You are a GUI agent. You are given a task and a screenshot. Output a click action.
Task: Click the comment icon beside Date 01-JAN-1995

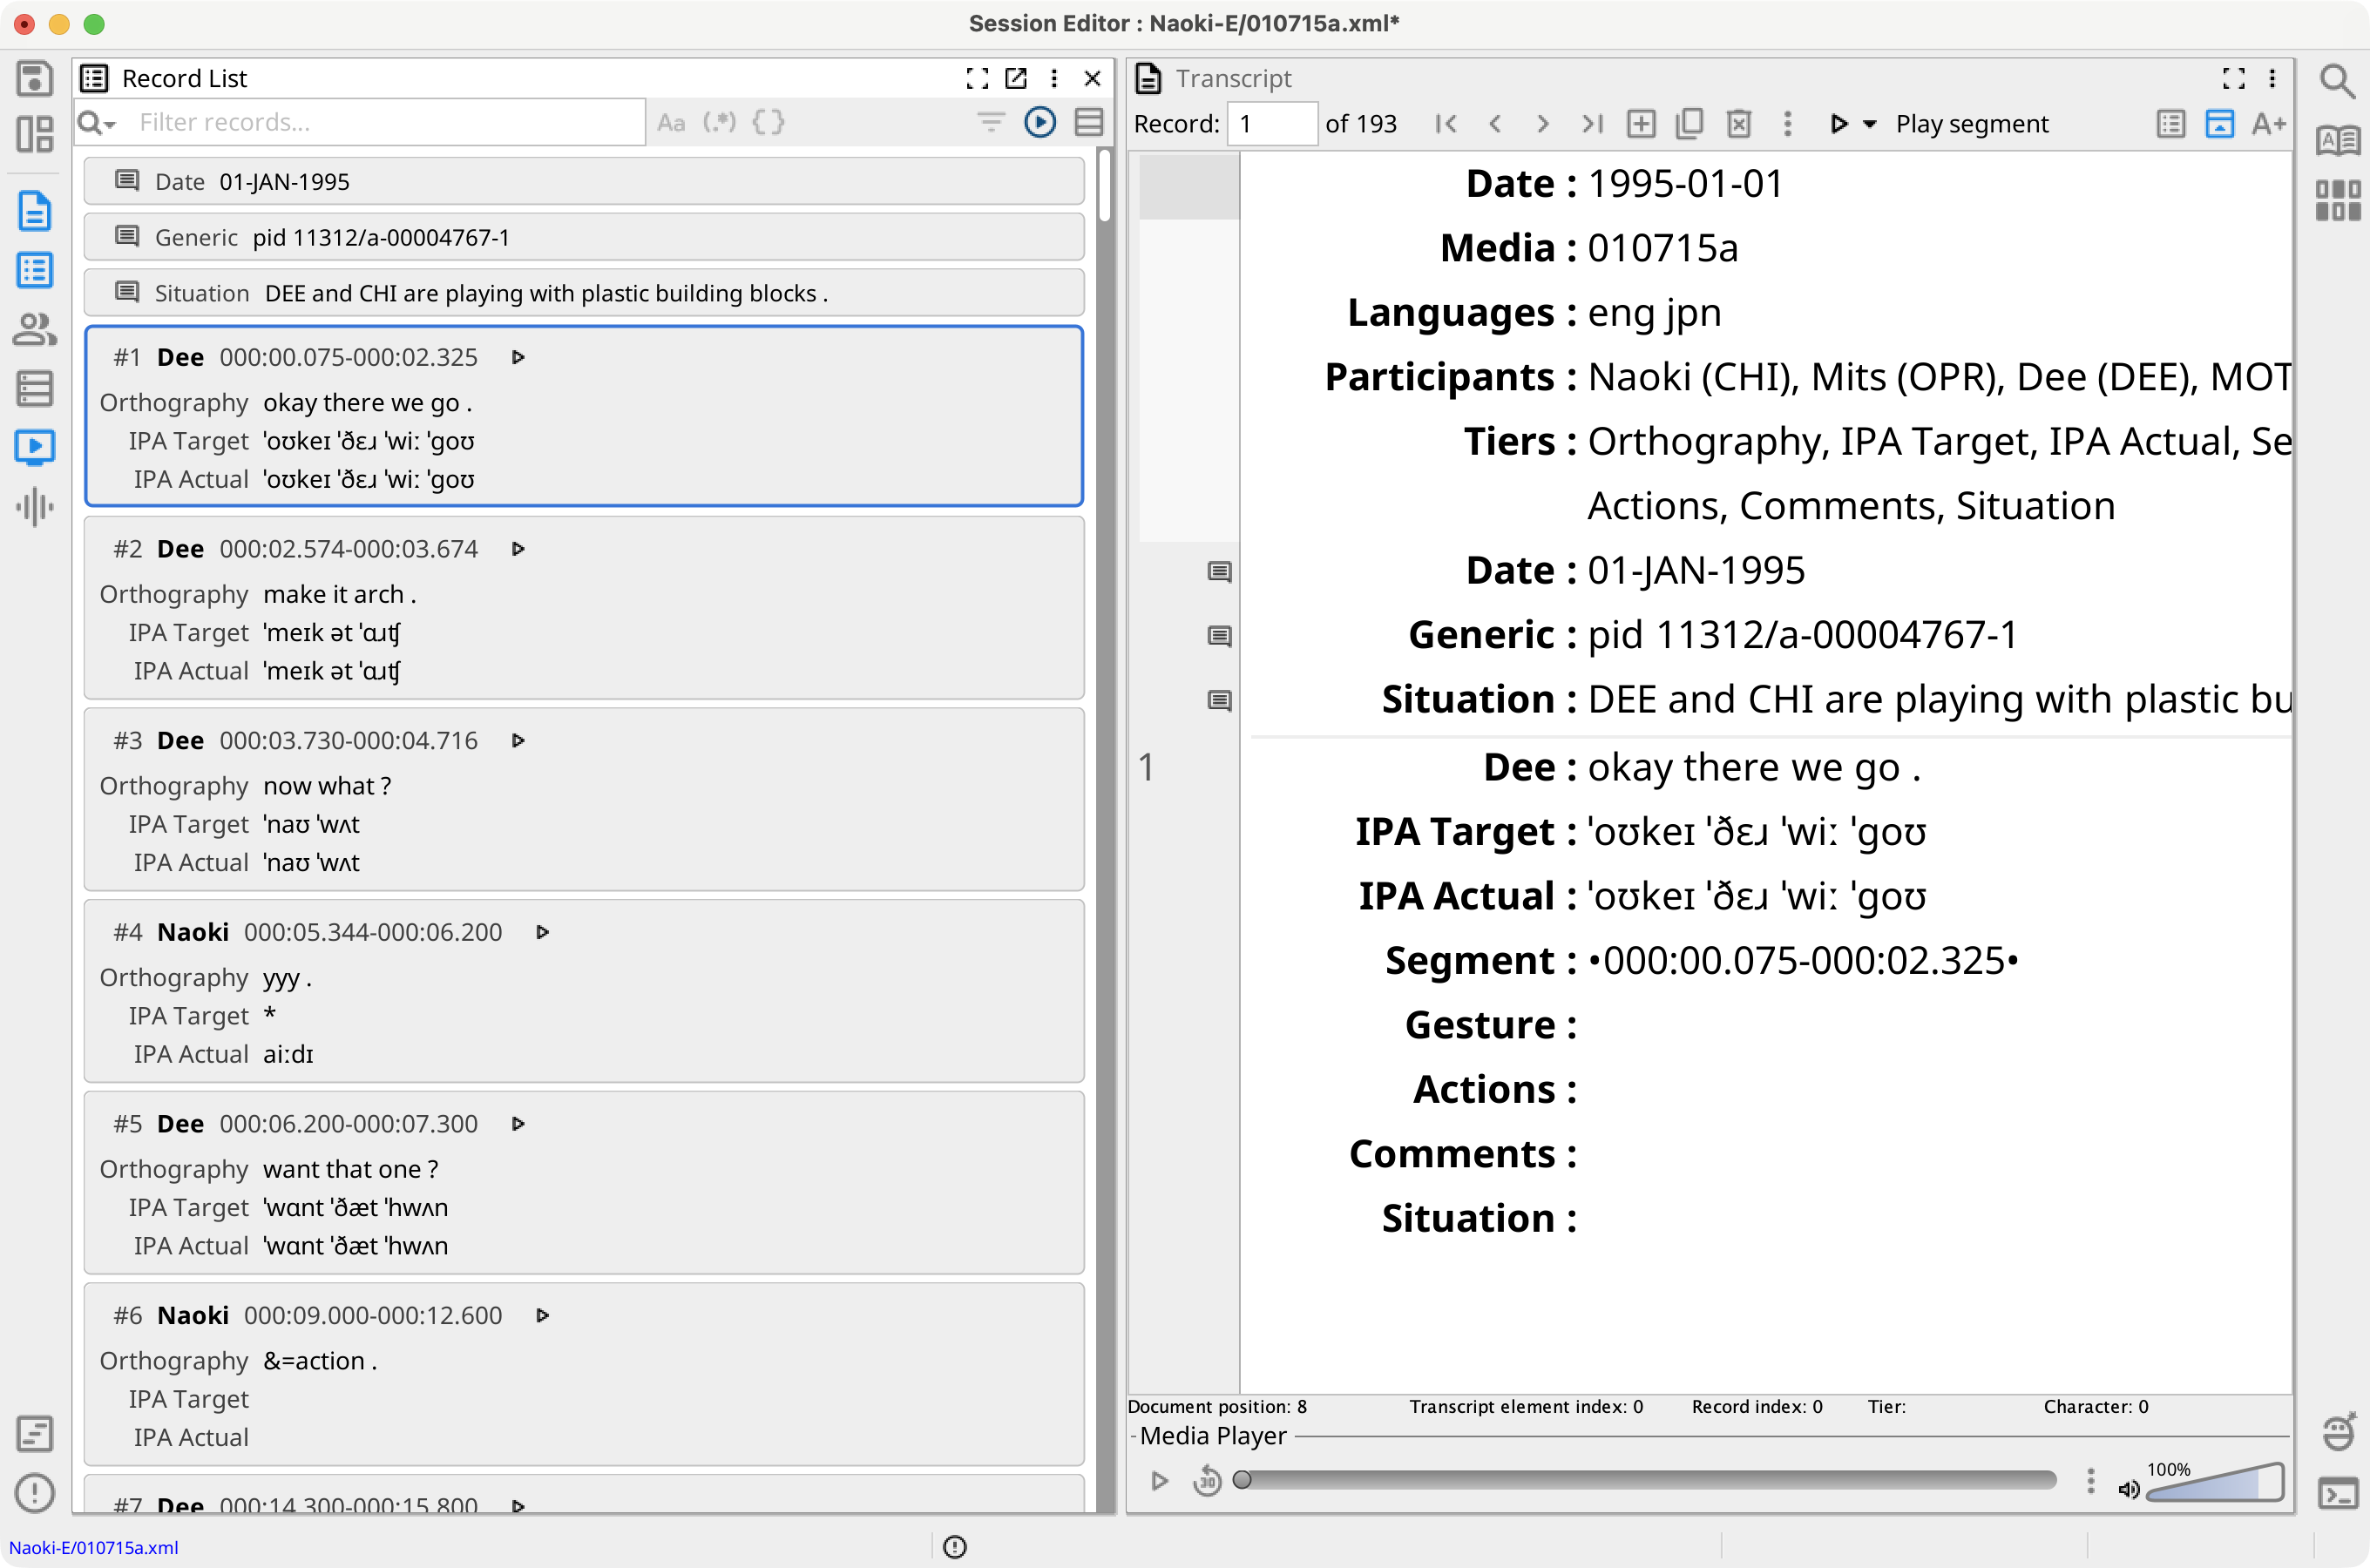(1219, 572)
